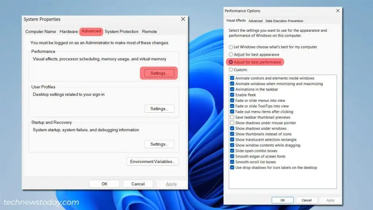Toggle Show shadows under windows
This screenshot has height=210, width=373.
click(x=232, y=128)
